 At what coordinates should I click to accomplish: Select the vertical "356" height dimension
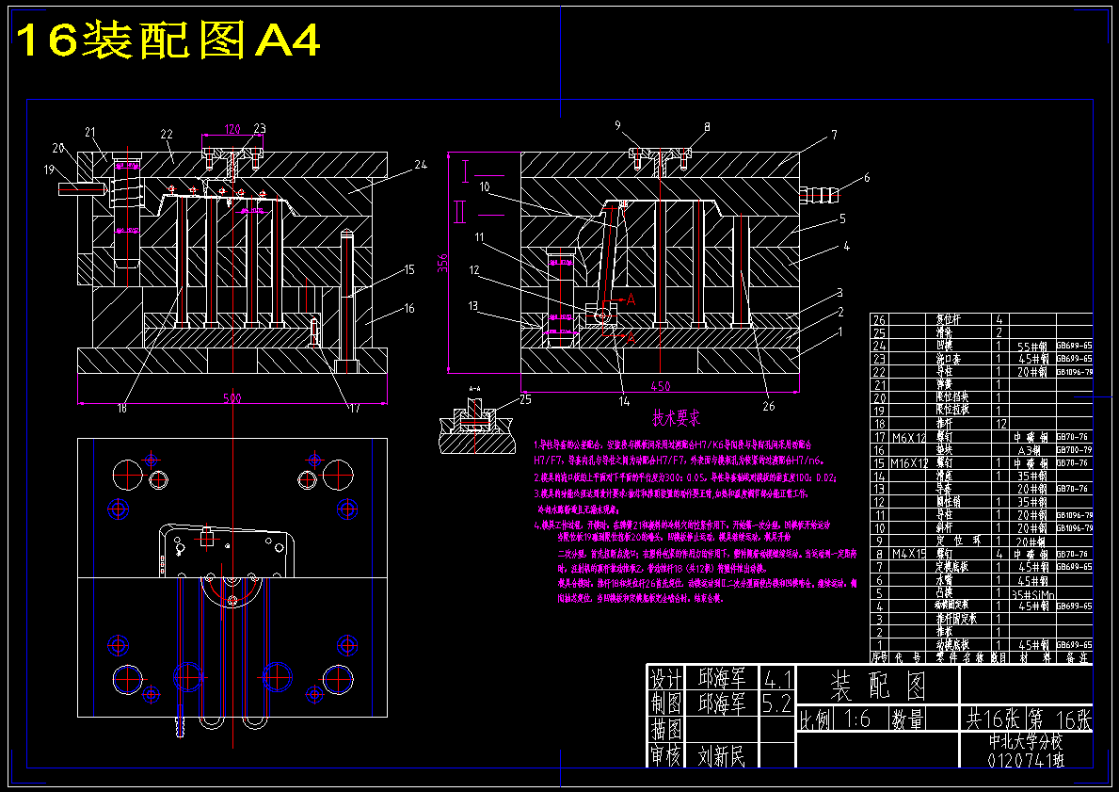(x=441, y=262)
